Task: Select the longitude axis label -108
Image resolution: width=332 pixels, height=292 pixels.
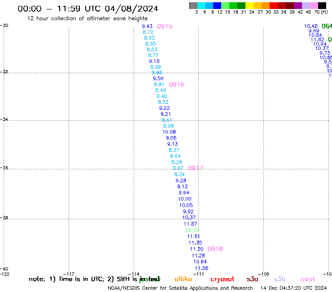Action: click(263, 274)
